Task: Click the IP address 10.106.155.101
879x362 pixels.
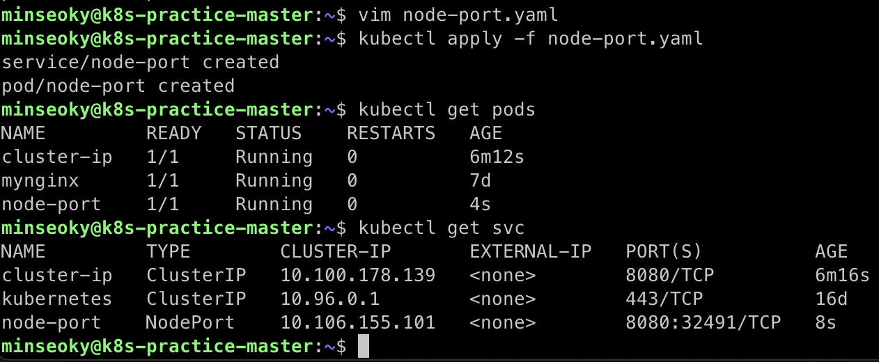Action: [358, 322]
